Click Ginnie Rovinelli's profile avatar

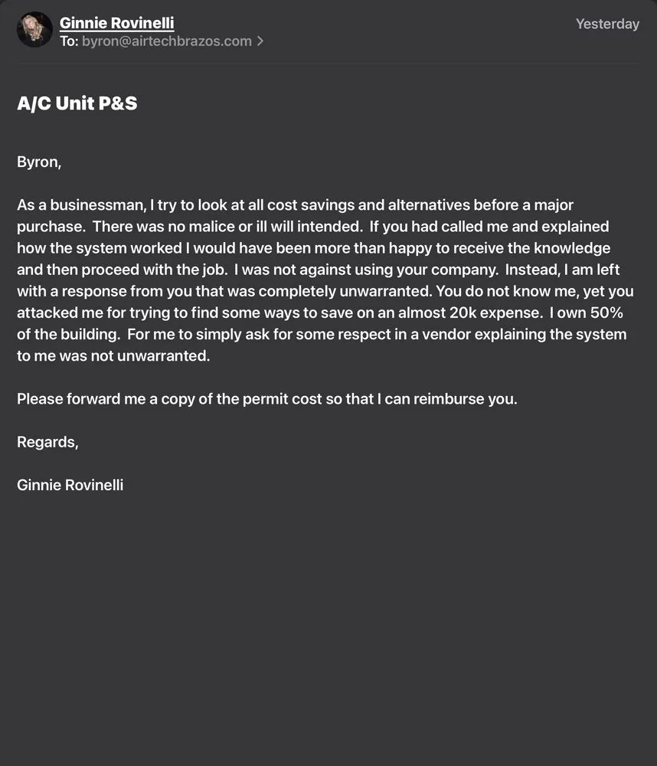(34, 30)
